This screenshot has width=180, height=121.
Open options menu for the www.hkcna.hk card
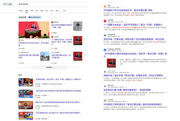38,53
